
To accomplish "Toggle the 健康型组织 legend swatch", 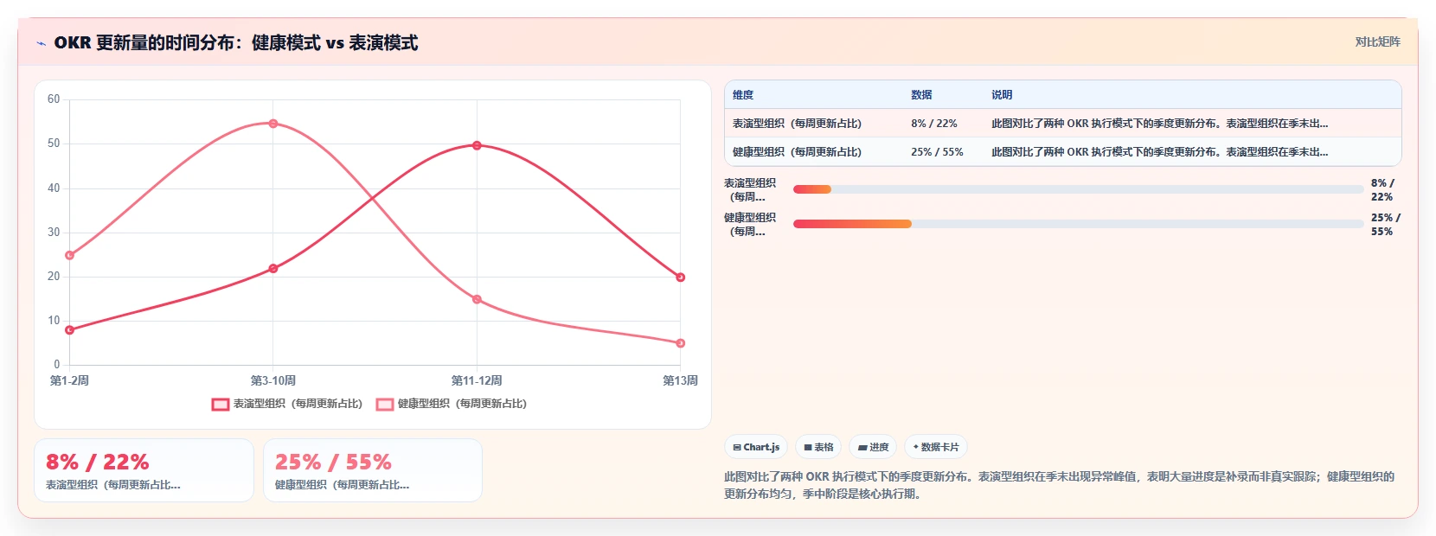I will pyautogui.click(x=385, y=404).
